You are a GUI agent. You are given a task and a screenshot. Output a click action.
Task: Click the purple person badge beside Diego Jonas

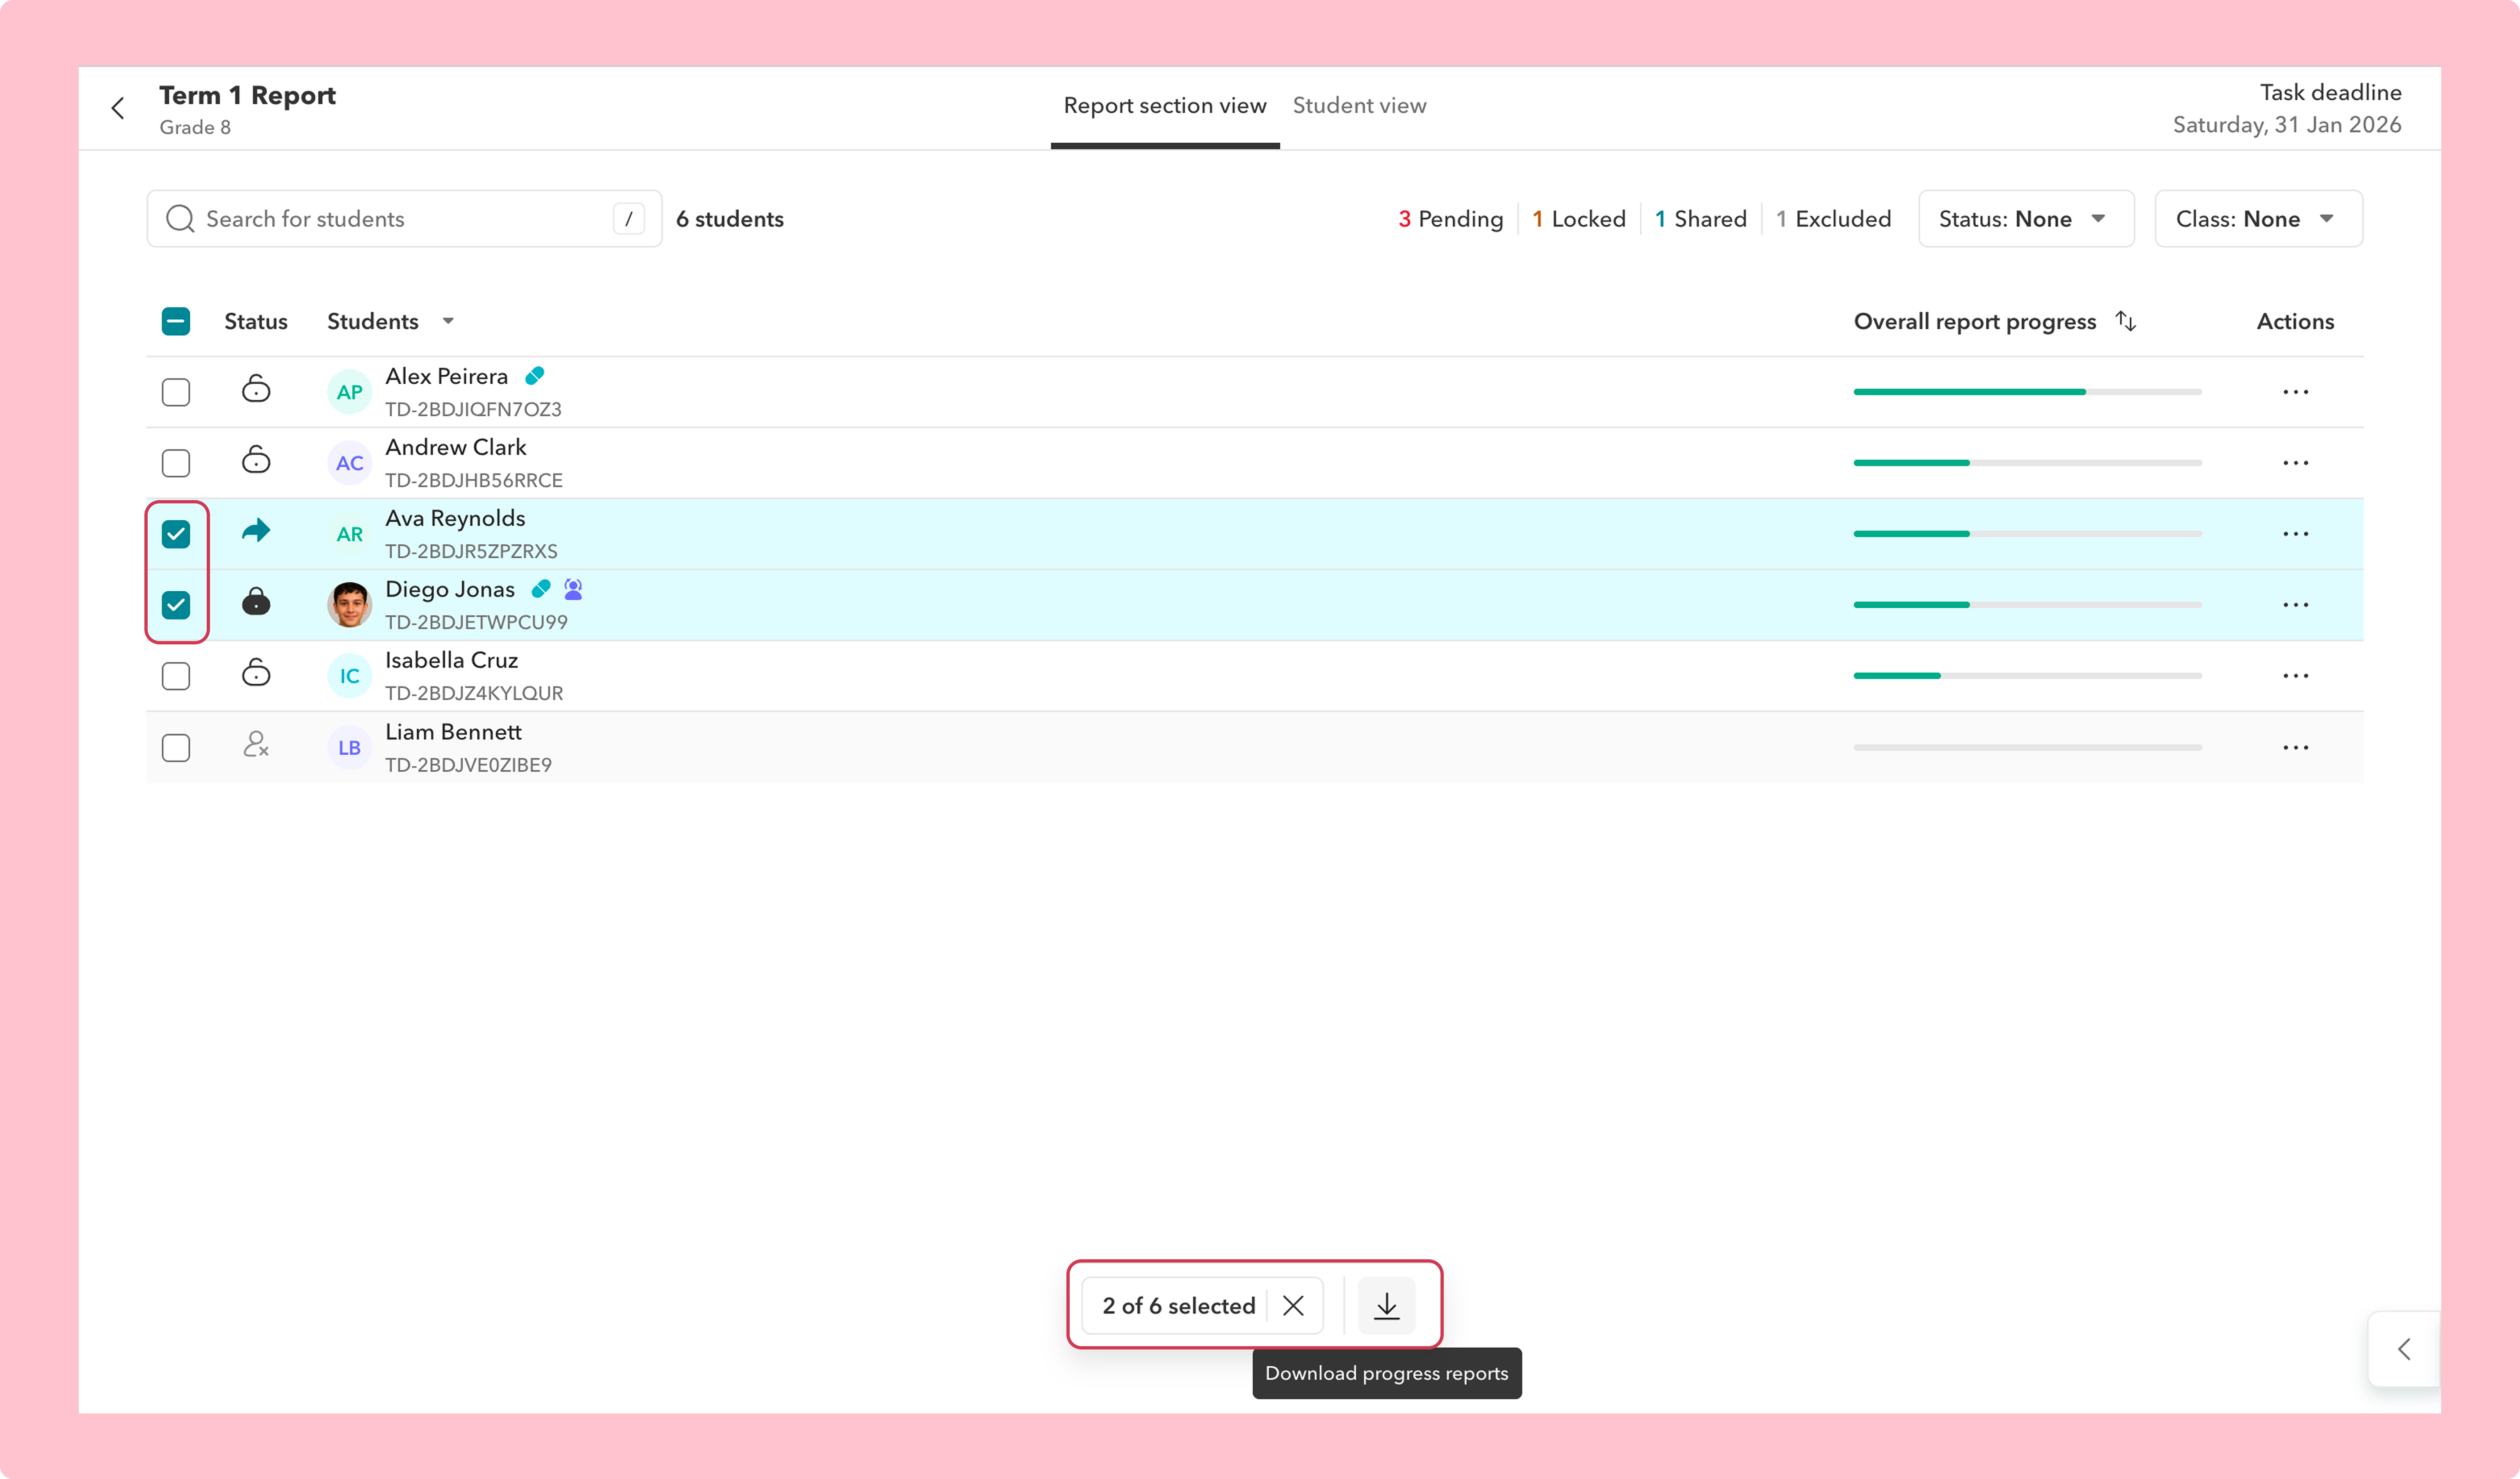coord(573,589)
